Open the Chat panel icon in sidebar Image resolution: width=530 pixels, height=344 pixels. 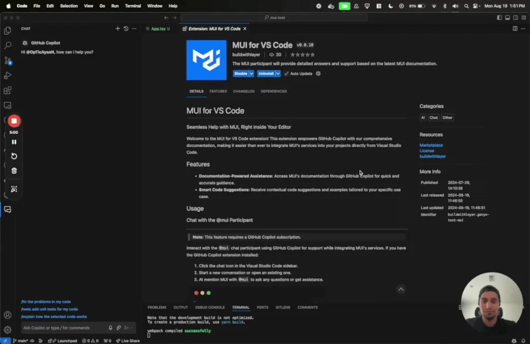(7, 209)
